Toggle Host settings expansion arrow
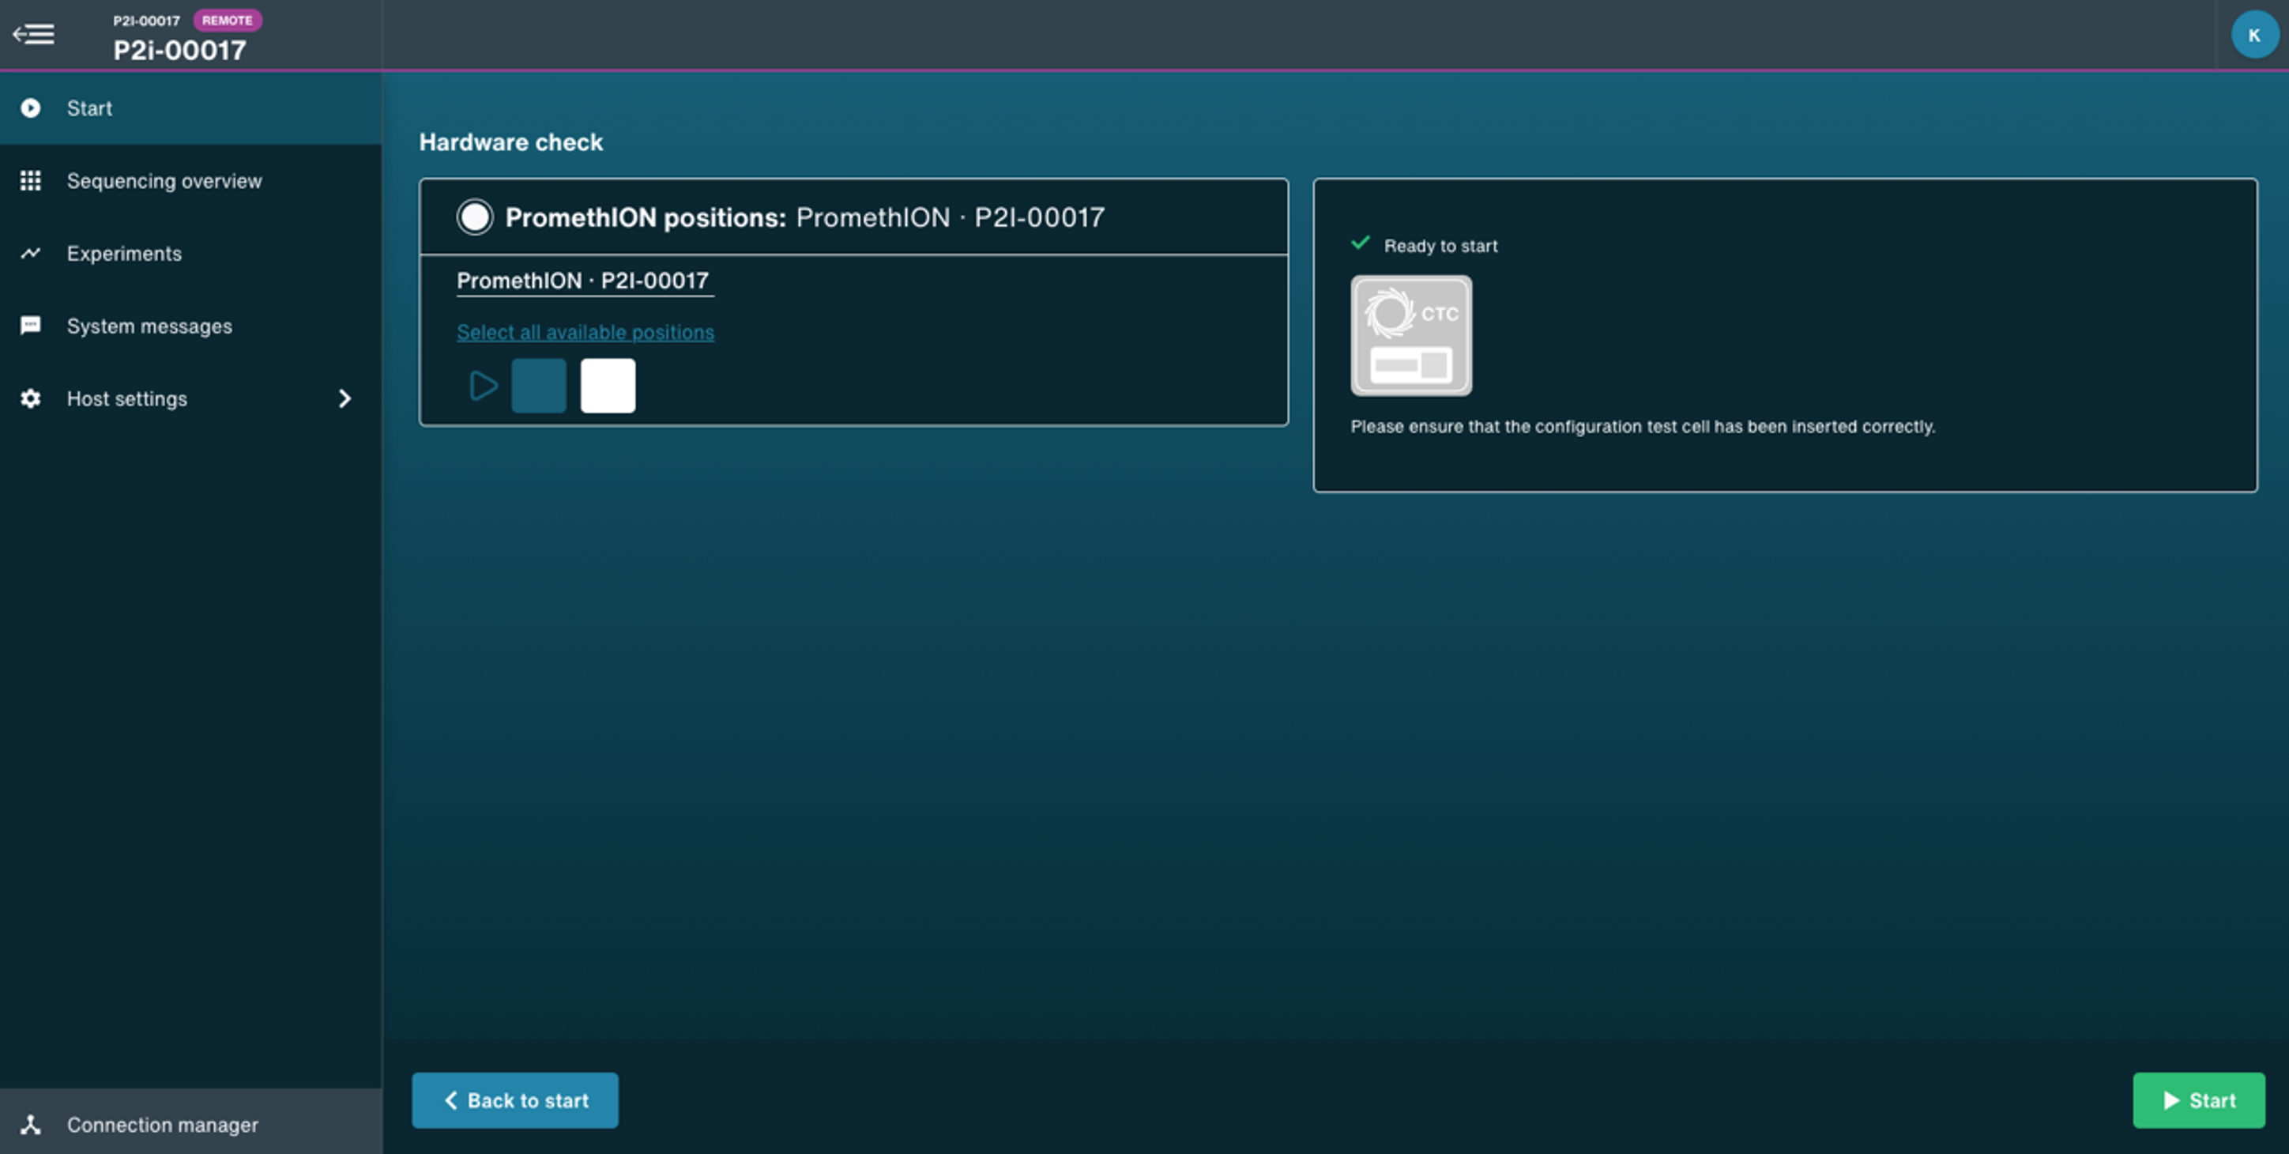Viewport: 2289px width, 1154px height. [343, 398]
